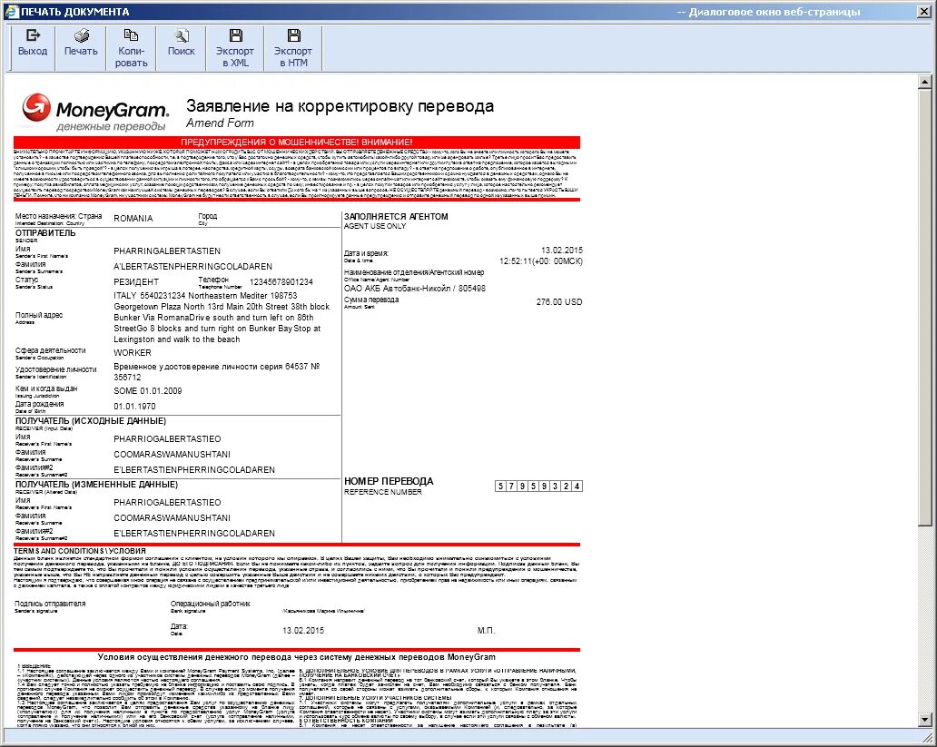
Task: Click the Internet Explorer icon in the title bar
Action: [x=12, y=12]
